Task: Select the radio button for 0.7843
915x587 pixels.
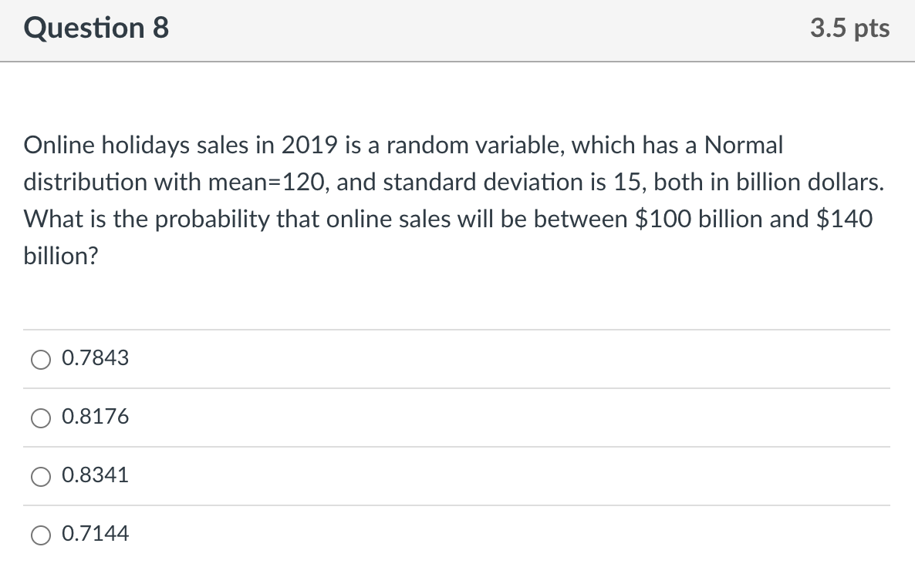Action: coord(41,358)
